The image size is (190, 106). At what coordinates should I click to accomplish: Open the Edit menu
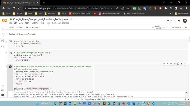[x=15, y=23]
